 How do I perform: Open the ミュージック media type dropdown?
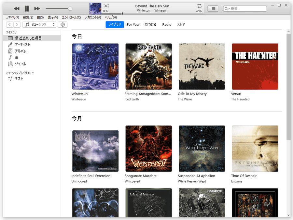coord(39,24)
